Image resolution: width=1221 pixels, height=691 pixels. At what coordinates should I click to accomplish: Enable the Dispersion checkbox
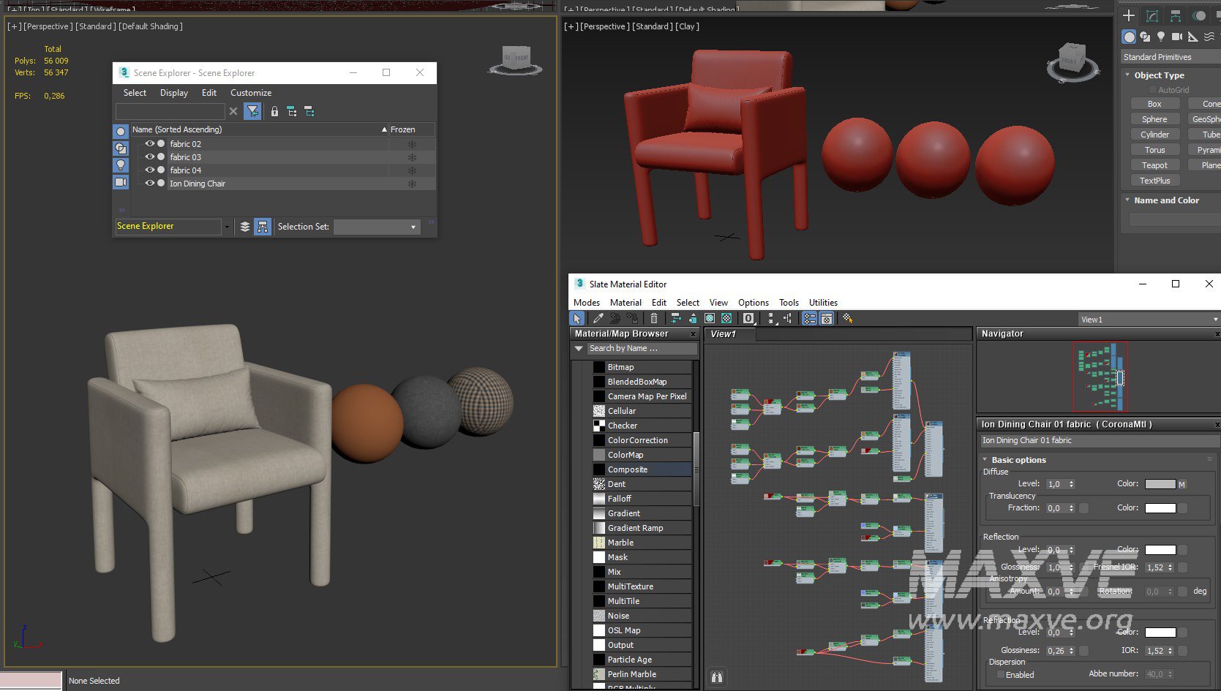coord(1000,675)
